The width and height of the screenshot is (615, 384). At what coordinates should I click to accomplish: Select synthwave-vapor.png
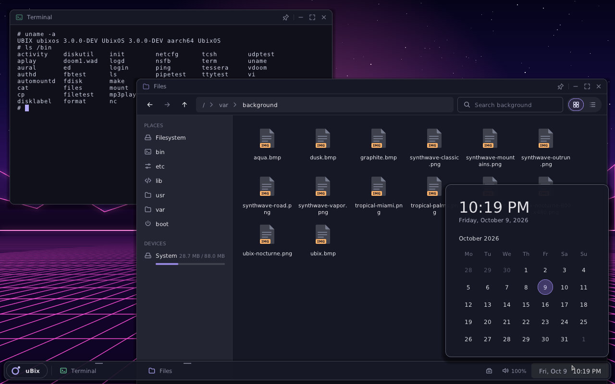[x=323, y=196]
